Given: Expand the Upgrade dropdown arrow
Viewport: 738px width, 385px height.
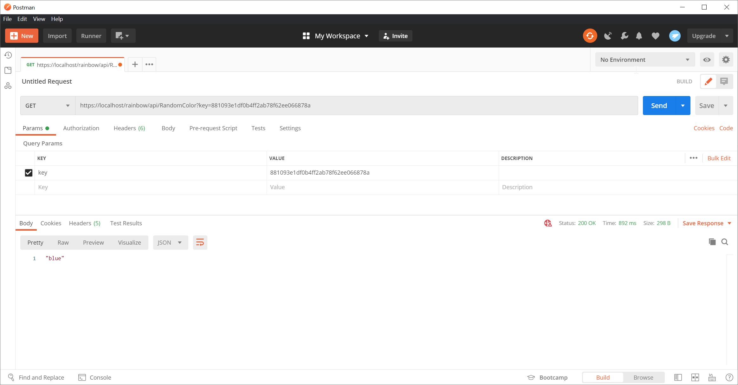Looking at the screenshot, I should click(727, 36).
